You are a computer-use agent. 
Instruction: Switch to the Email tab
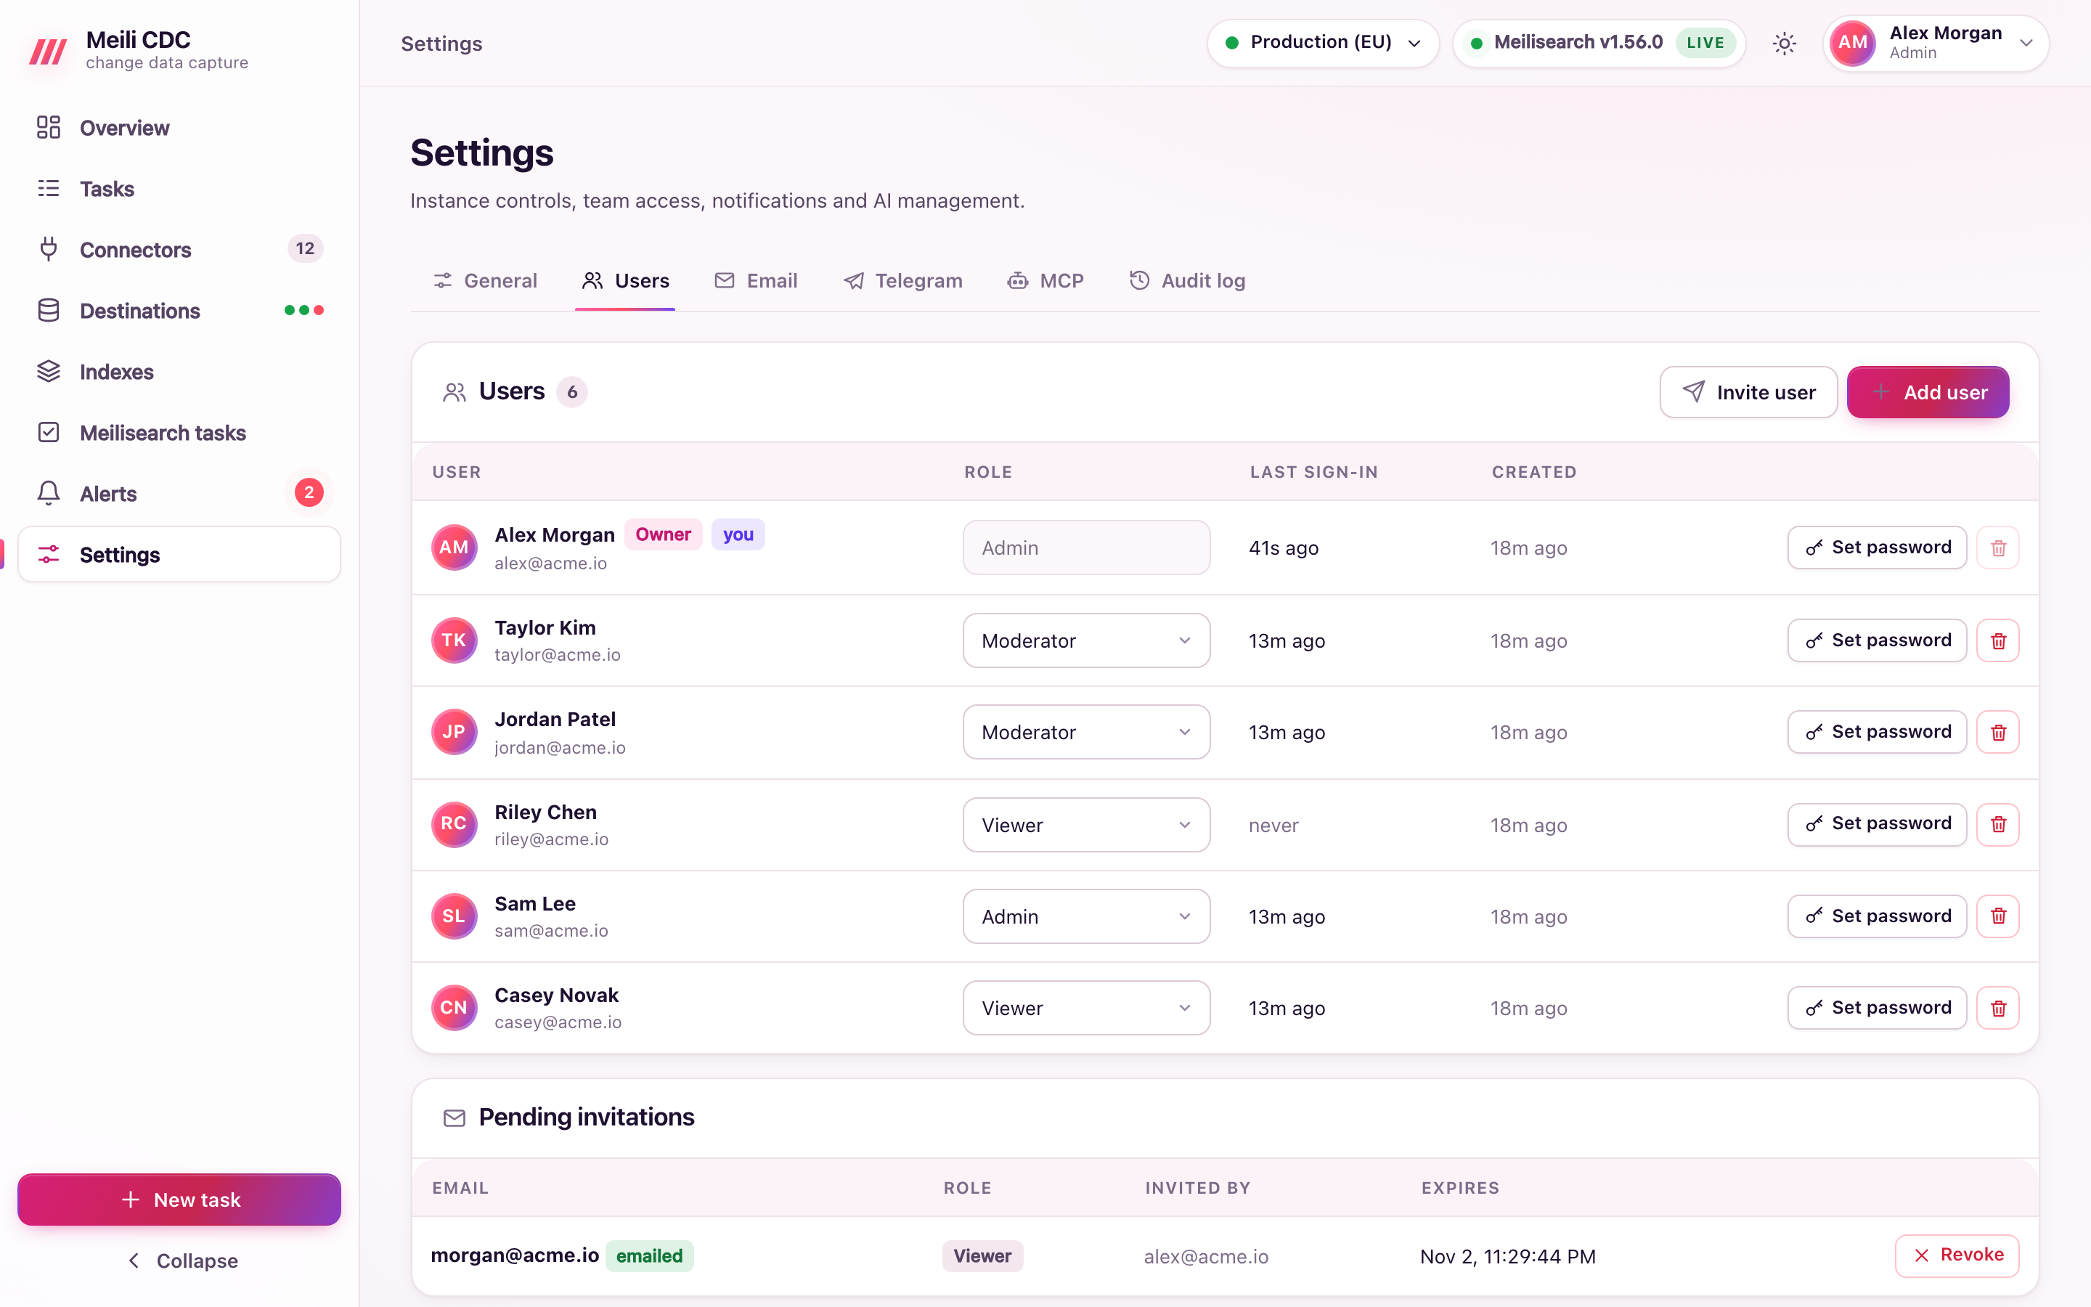click(x=756, y=281)
